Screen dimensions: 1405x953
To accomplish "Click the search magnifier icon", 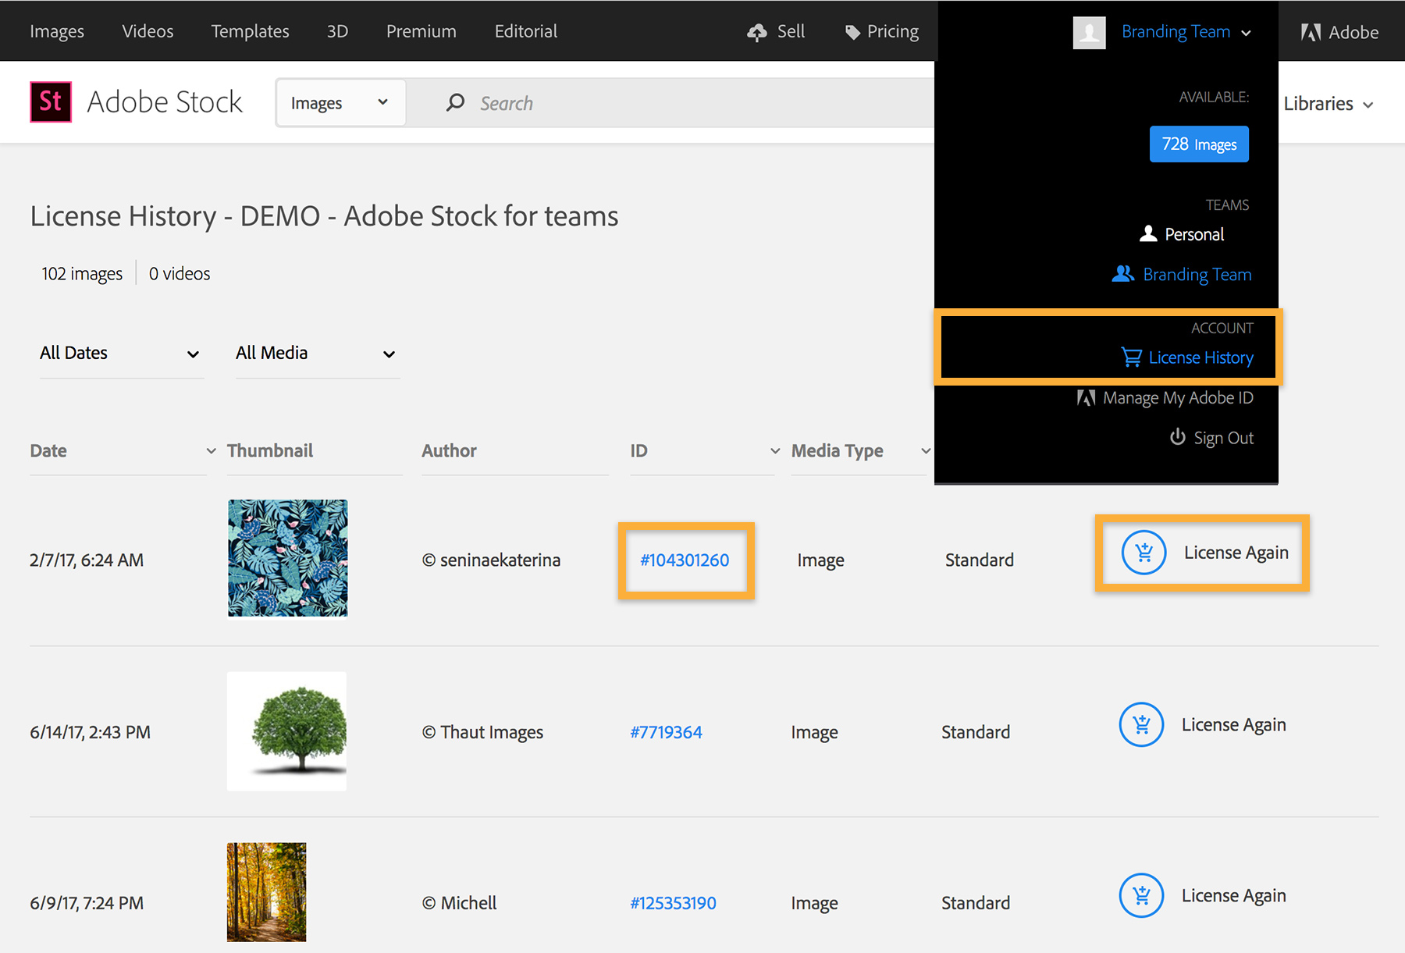I will pos(455,103).
